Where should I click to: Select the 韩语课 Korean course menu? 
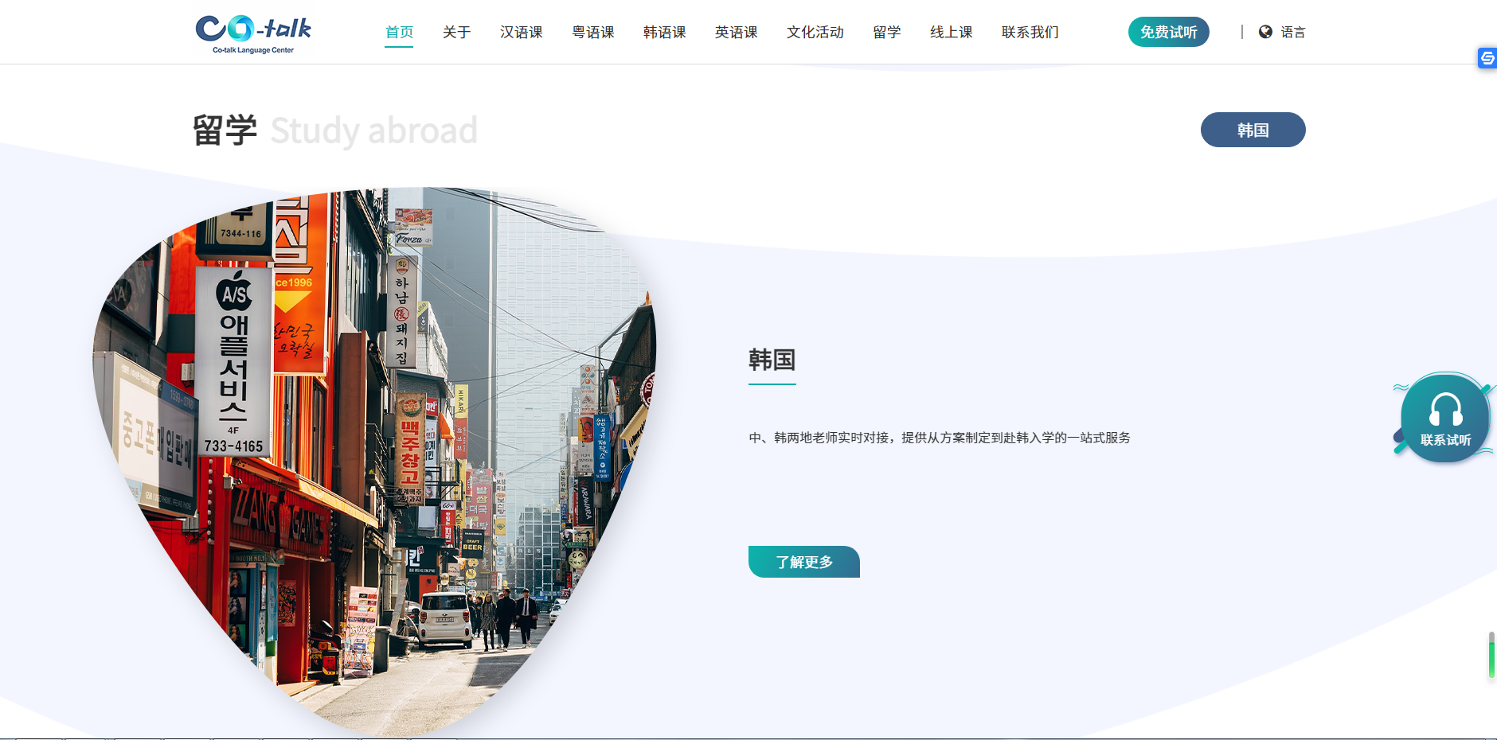pos(664,33)
